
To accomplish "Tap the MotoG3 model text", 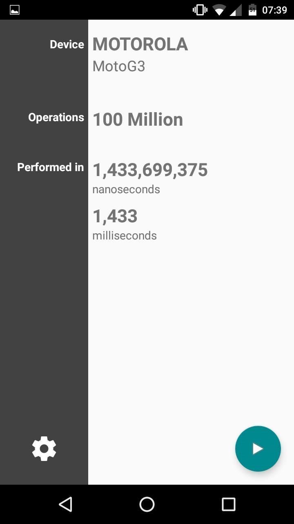I will (119, 66).
